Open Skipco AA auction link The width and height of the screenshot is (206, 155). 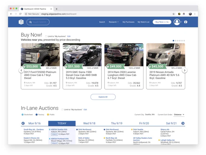(x=165, y=129)
